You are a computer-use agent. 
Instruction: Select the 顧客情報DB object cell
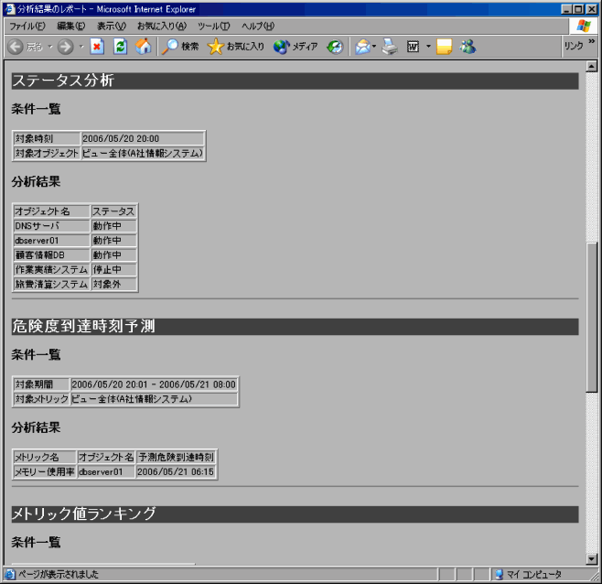coord(51,255)
